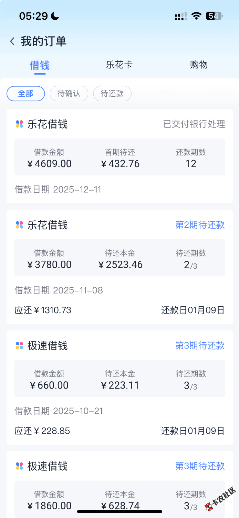This screenshot has width=239, height=518.
Task: Tap the home indicator bar at the bottom
Action: tap(119, 511)
